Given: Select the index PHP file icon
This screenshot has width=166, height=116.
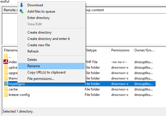Looking at the screenshot, I should [6, 62].
